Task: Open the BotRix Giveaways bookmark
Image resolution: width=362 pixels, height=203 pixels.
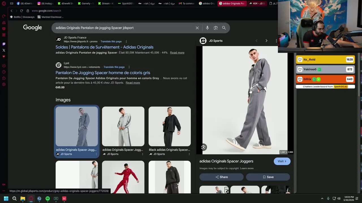Action: click(x=22, y=17)
